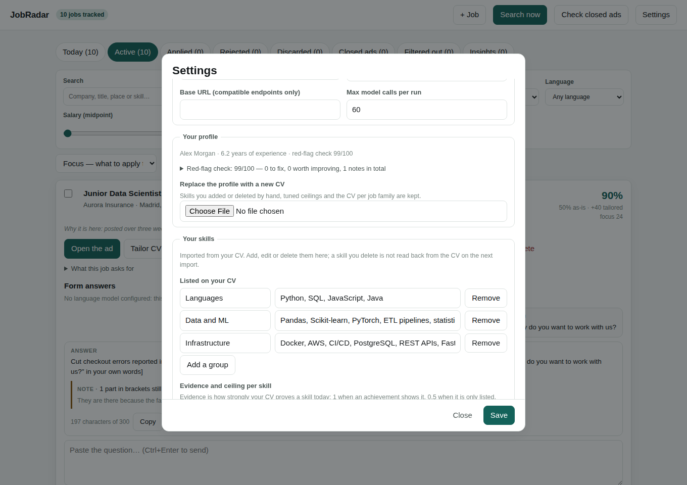Open the Focus sort dropdown

[106, 164]
